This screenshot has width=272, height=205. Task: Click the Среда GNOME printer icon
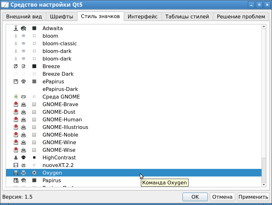pos(23,97)
